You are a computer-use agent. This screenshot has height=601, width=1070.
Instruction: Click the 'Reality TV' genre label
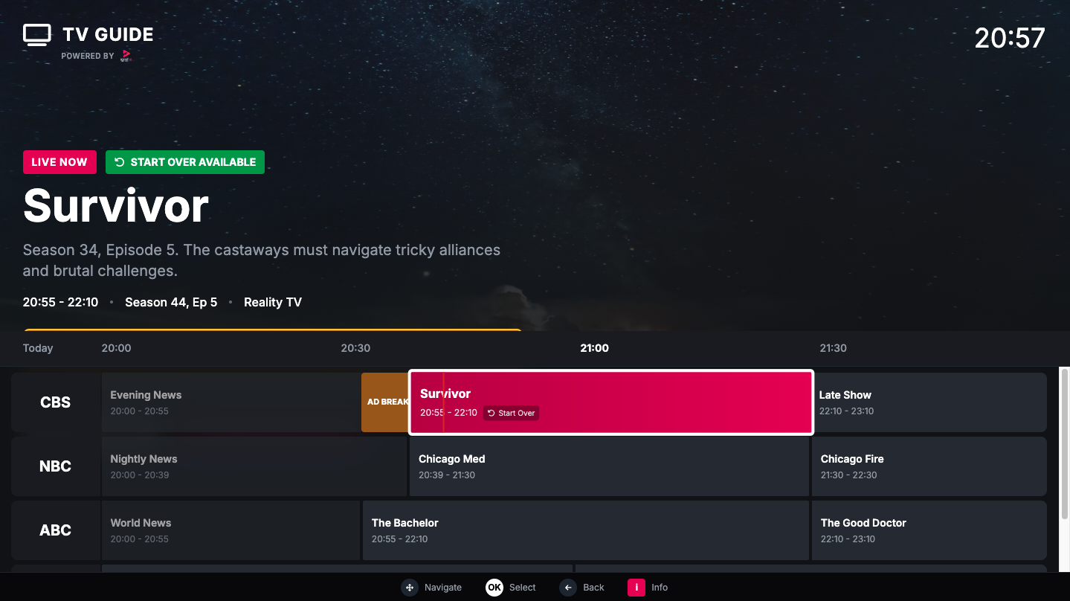click(273, 302)
